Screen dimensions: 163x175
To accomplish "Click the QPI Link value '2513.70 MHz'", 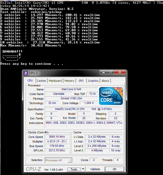I will click(57, 150).
